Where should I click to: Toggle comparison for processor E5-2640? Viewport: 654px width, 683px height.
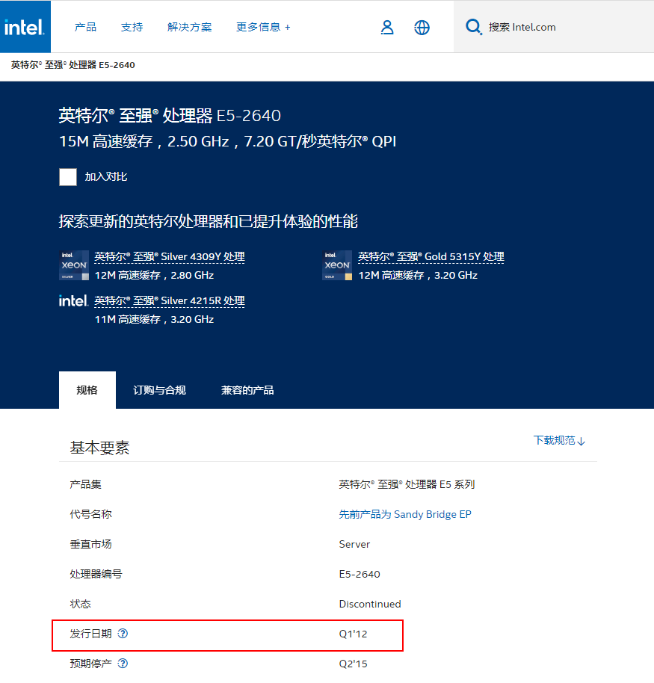pos(67,176)
